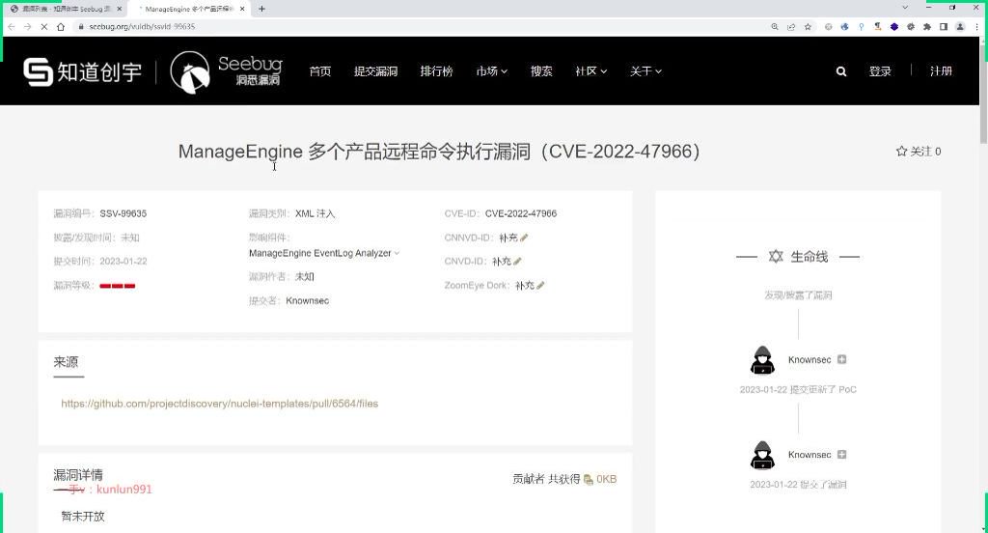Open a new browser tab
The height and width of the screenshot is (533, 988).
[261, 9]
